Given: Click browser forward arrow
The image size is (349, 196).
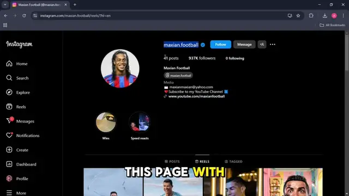Looking at the screenshot, I should tap(15, 16).
